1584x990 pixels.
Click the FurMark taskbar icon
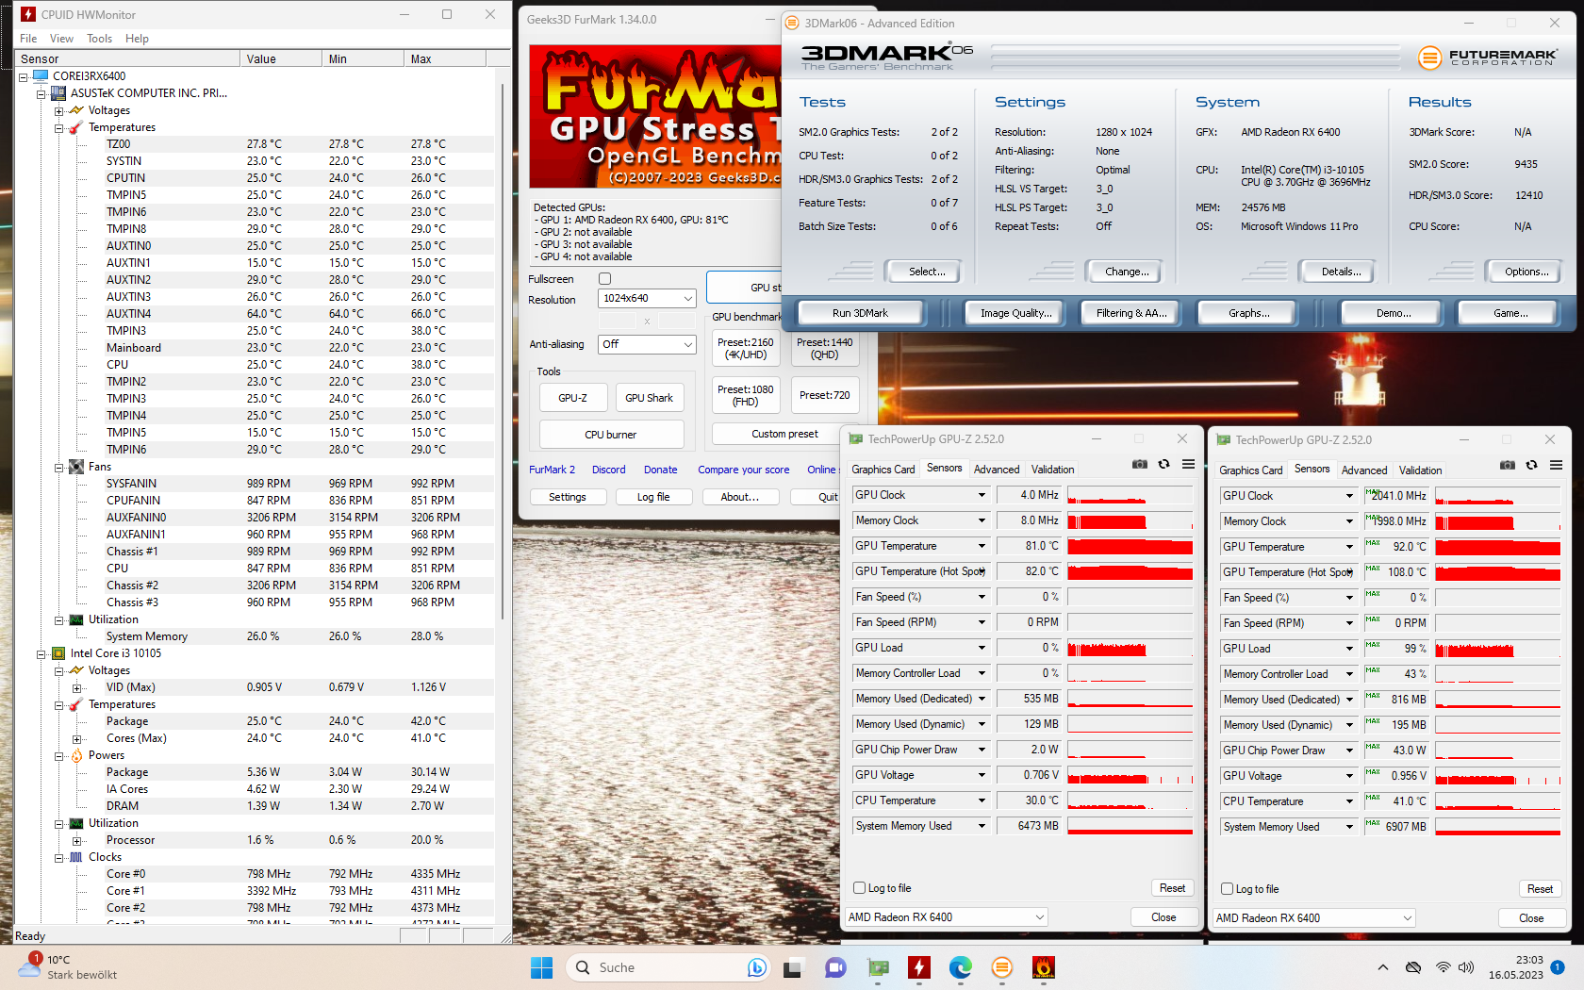[x=1044, y=967]
